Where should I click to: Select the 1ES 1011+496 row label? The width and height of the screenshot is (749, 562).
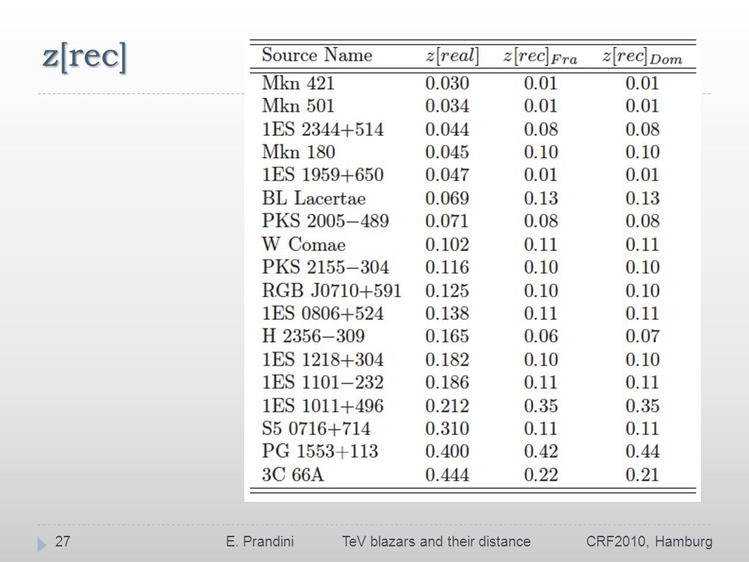pos(323,406)
